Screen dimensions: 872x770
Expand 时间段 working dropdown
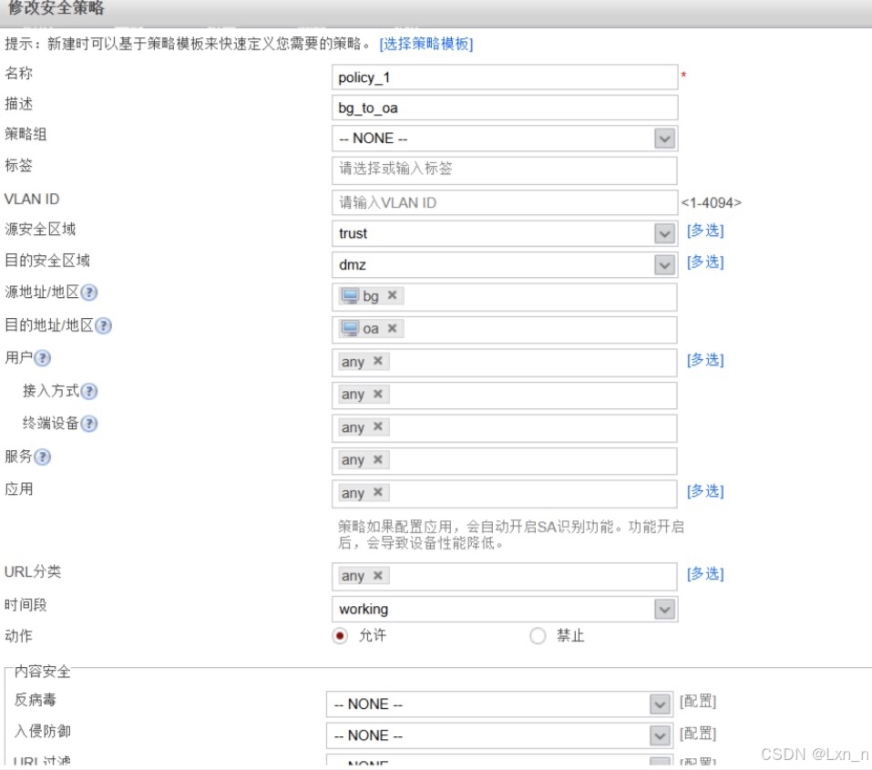pos(664,610)
